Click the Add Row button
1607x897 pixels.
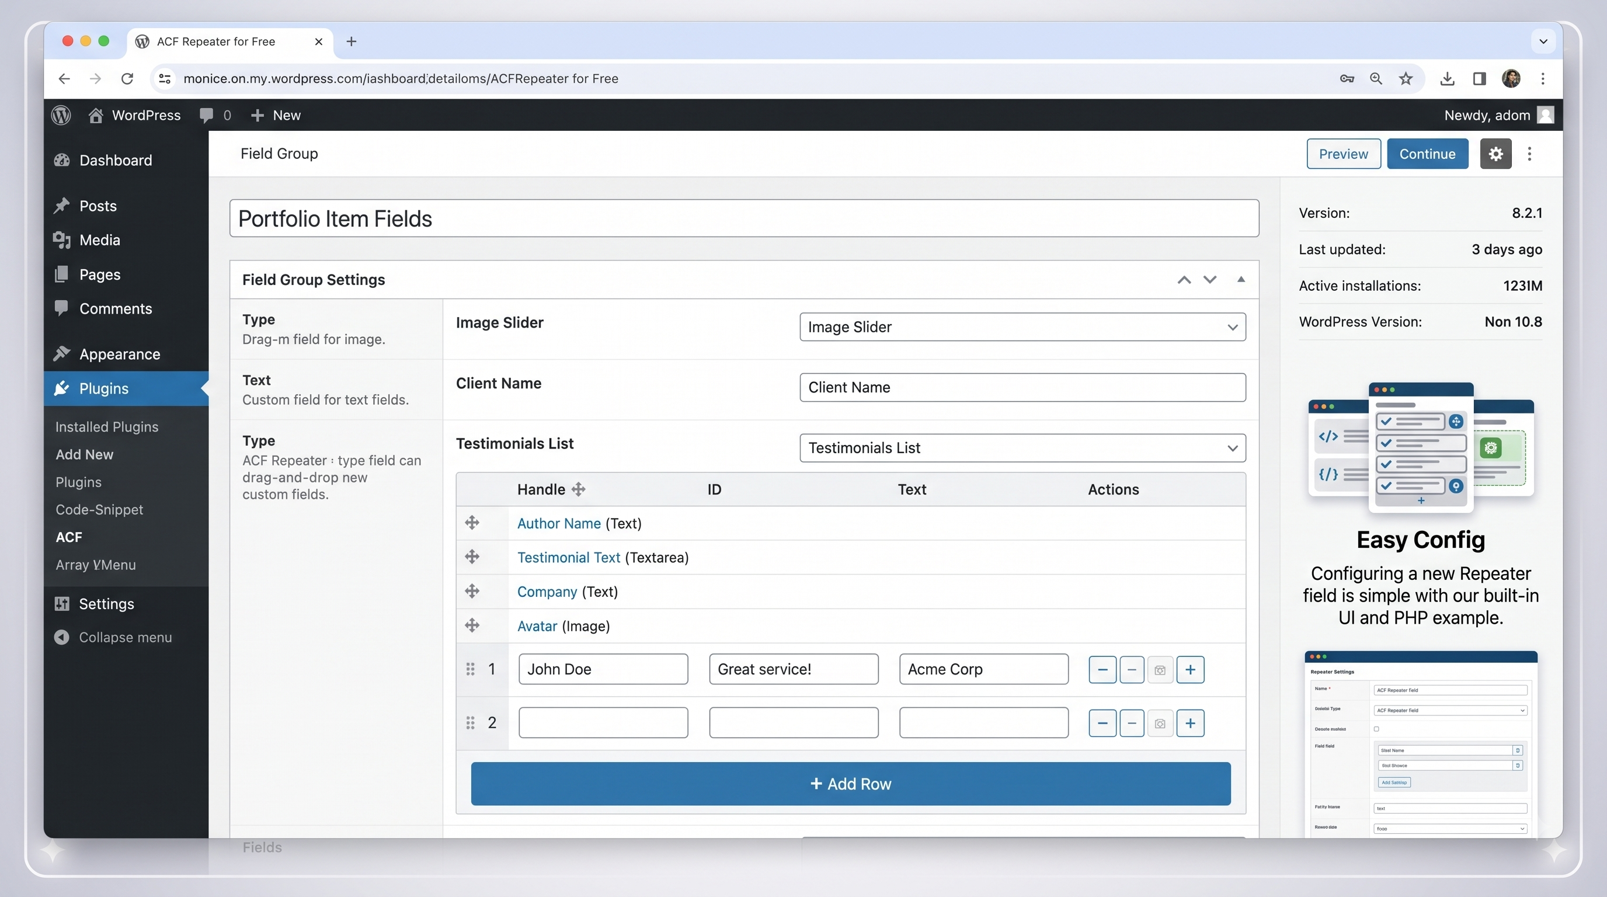pyautogui.click(x=850, y=784)
